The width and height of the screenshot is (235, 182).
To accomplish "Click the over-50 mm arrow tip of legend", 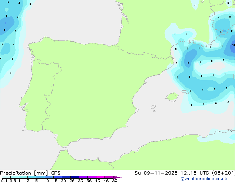I will click(118, 177).
